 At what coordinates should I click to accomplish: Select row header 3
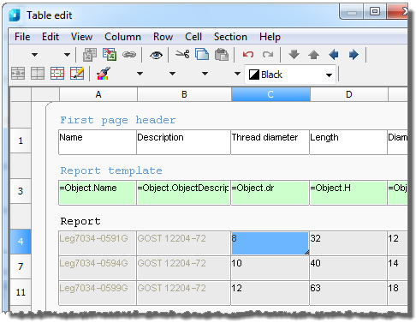(21, 191)
